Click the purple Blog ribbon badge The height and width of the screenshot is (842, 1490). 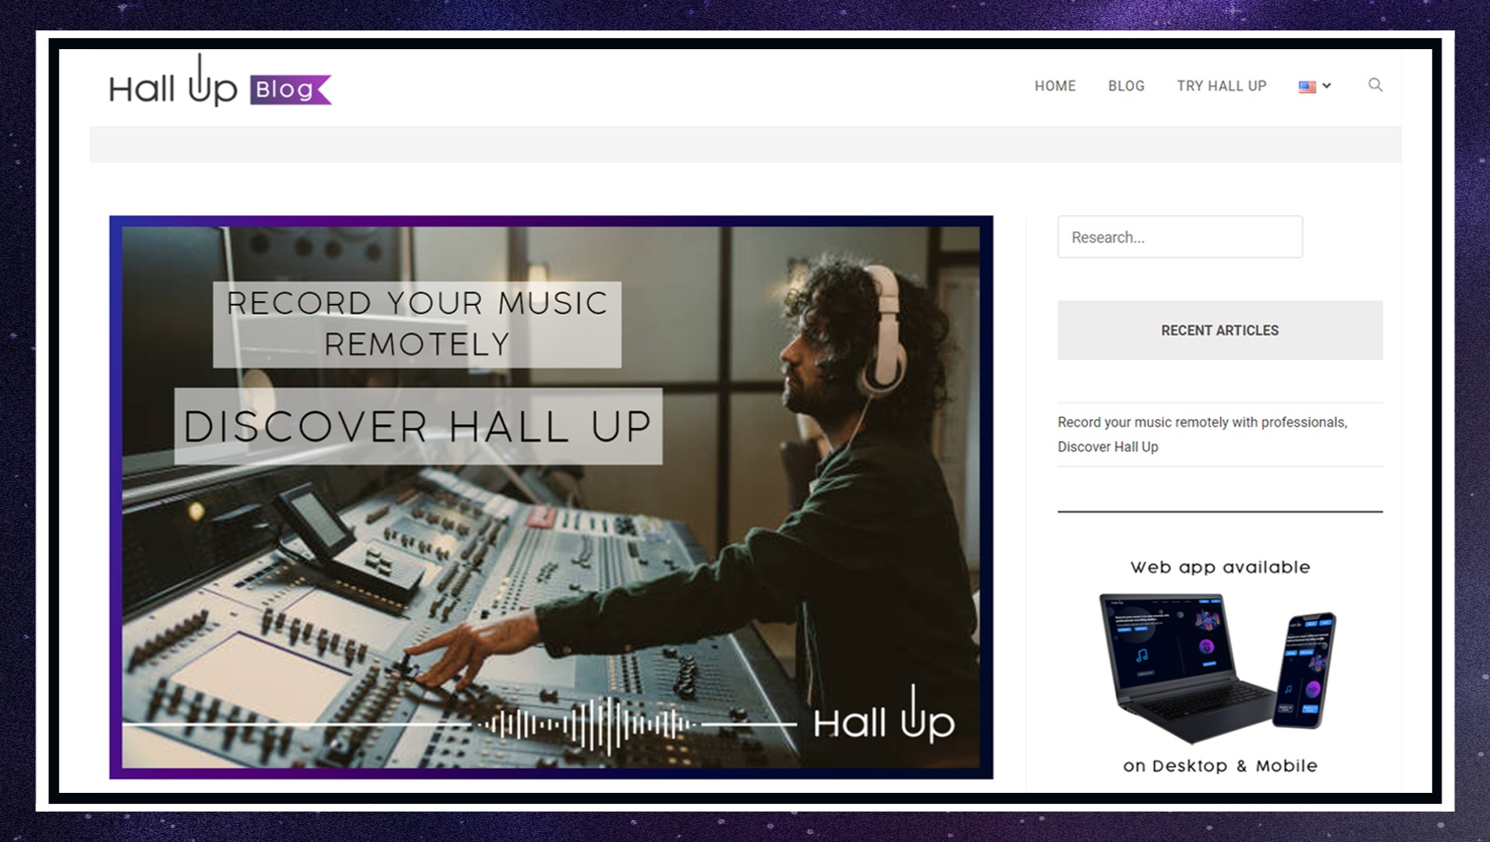[x=289, y=90]
